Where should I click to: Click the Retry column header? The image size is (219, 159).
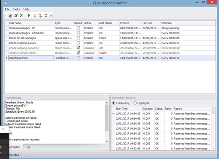pos(169,109)
